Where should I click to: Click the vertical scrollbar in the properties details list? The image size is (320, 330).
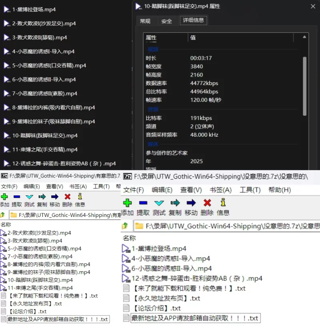[x=305, y=80]
